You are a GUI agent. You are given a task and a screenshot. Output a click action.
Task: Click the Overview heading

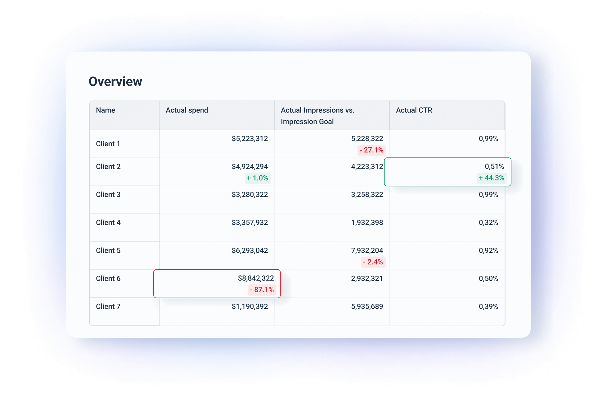coord(115,81)
